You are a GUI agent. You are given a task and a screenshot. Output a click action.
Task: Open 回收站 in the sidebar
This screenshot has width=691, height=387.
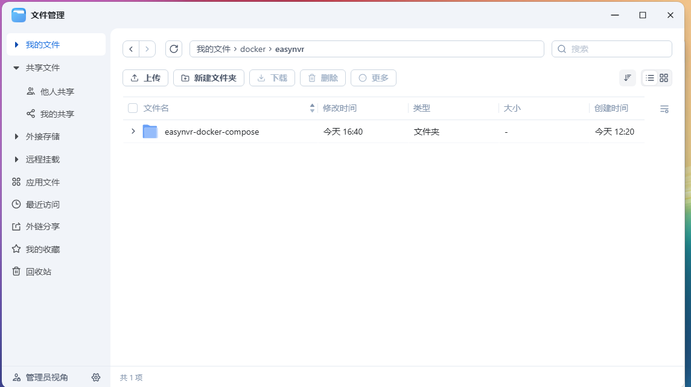click(x=39, y=272)
